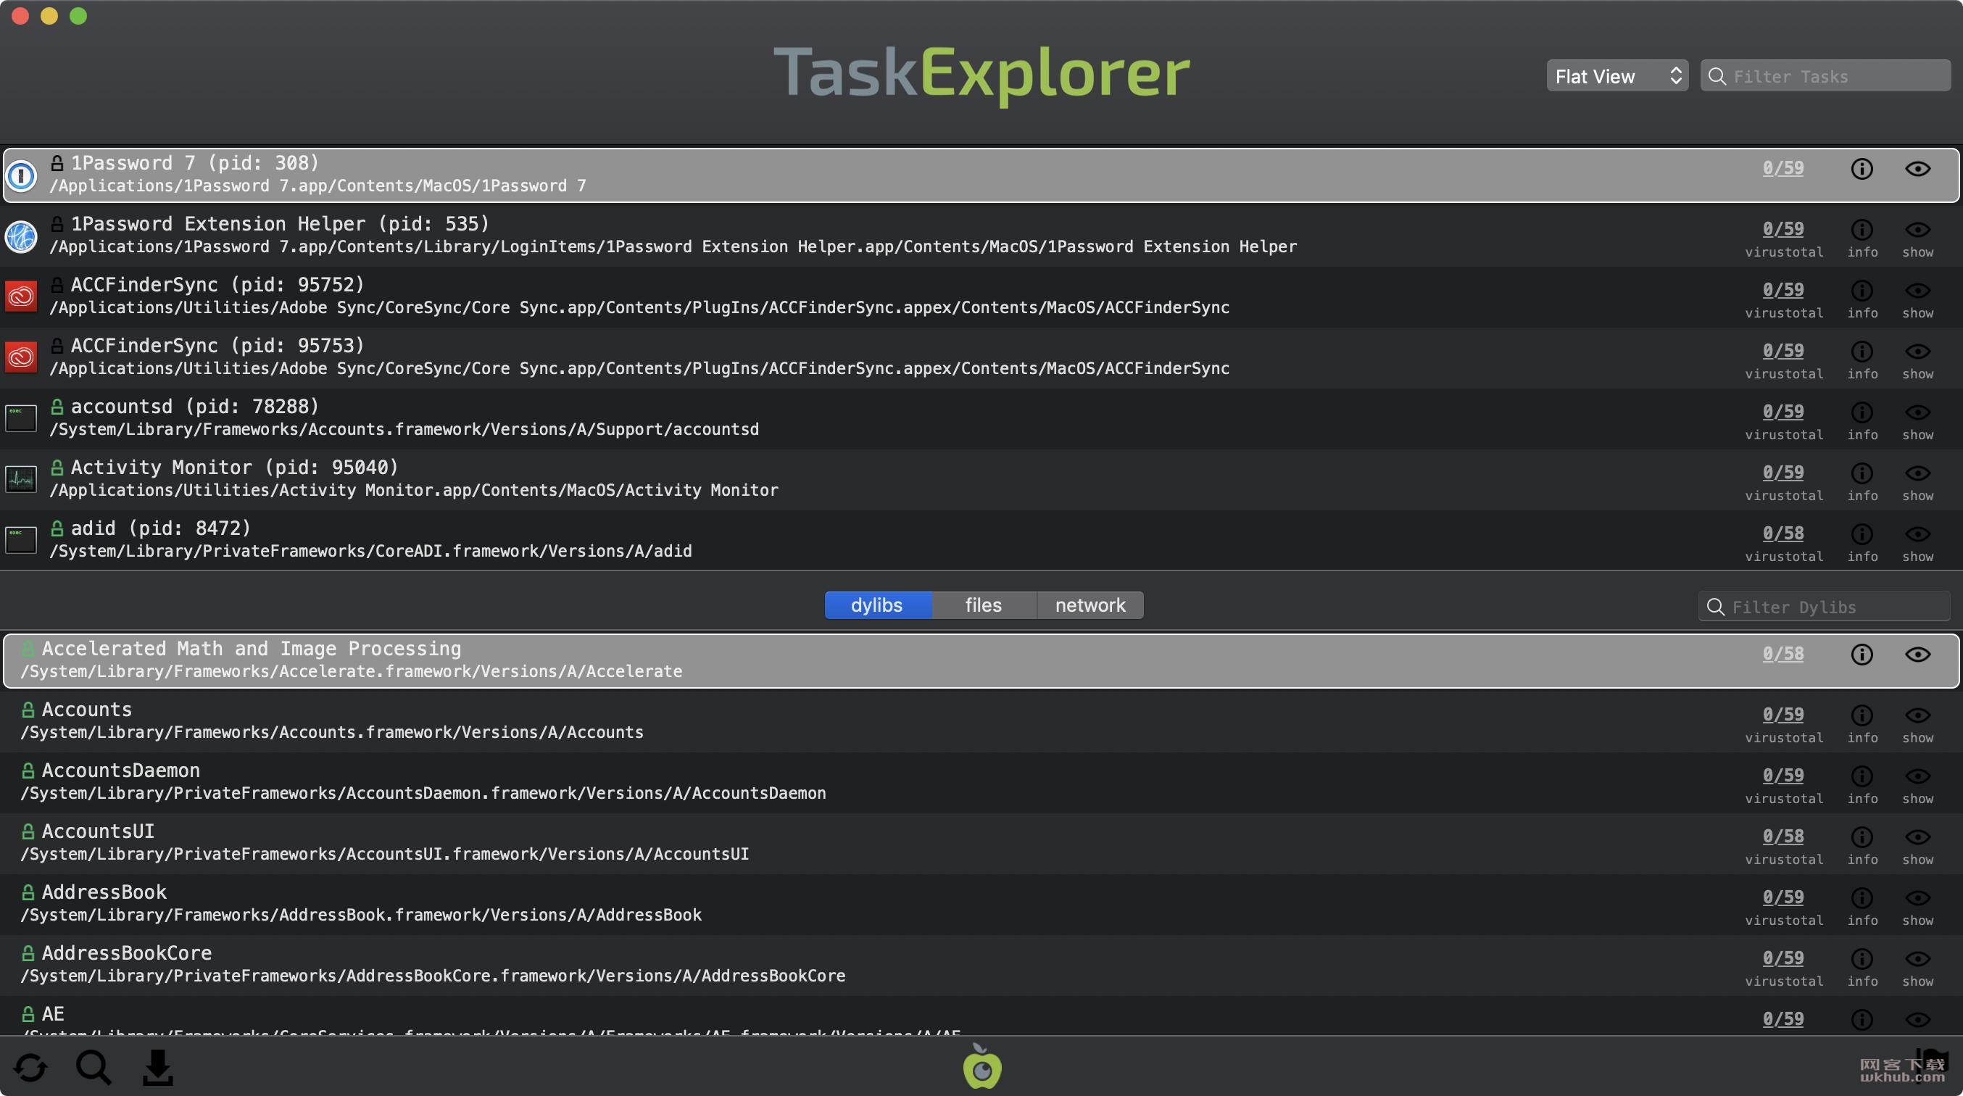Open VirusTotal result for AccountsUI dylib
Screen dimensions: 1963x1096
[1783, 836]
